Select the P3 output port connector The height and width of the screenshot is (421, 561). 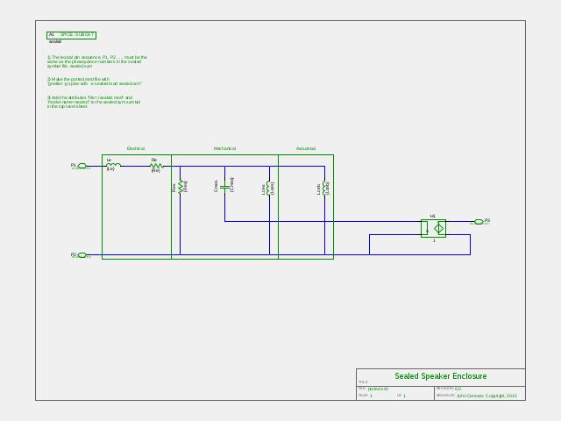(x=479, y=222)
